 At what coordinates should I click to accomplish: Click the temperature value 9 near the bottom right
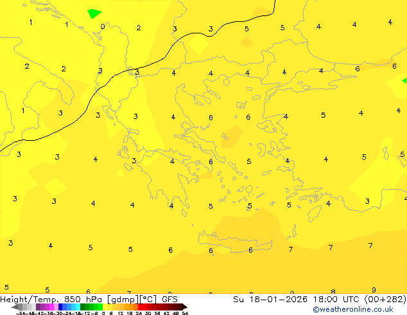(x=374, y=290)
